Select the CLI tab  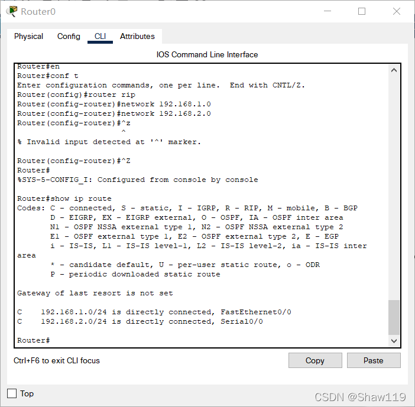(100, 36)
